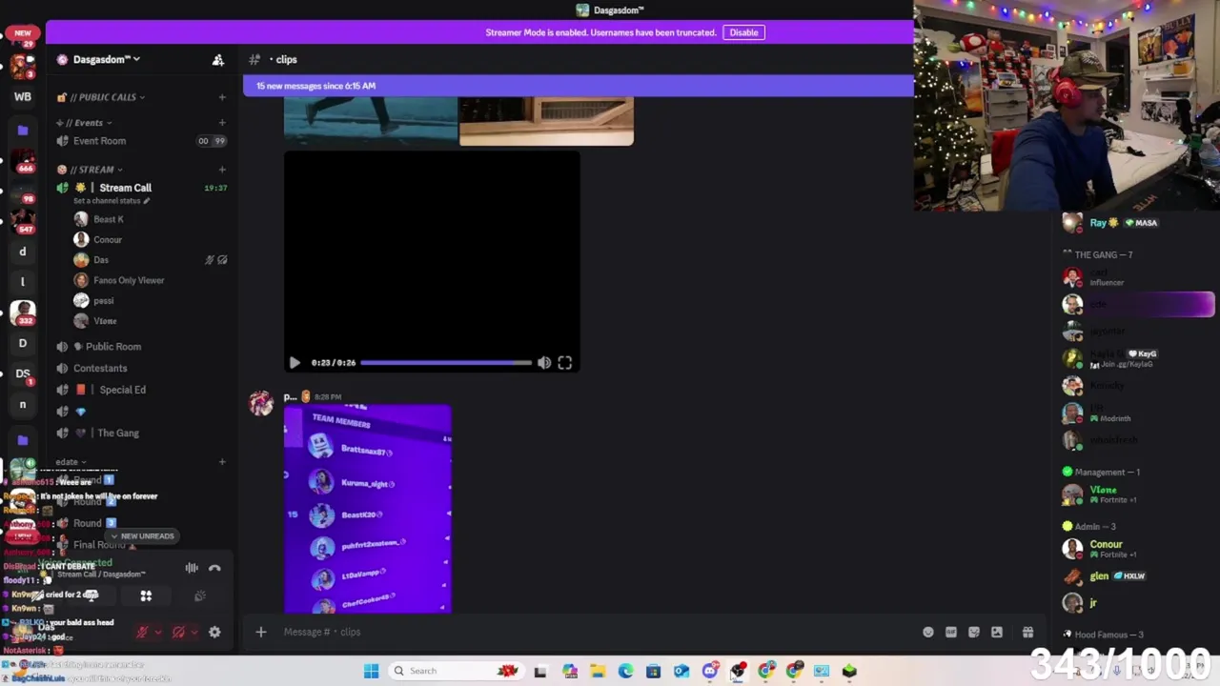Open microphone input options arrow
The width and height of the screenshot is (1220, 686).
click(x=157, y=632)
